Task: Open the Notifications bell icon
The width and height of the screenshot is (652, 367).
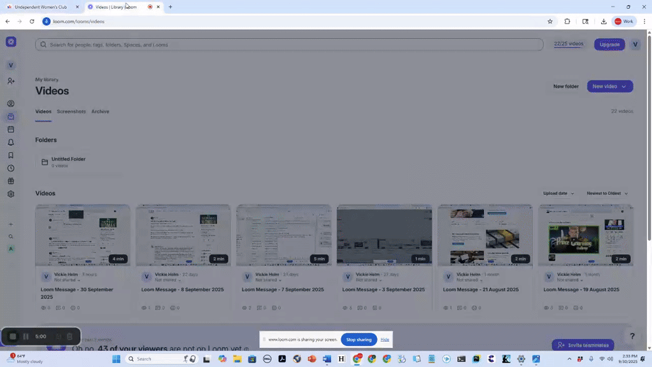Action: pos(11,142)
